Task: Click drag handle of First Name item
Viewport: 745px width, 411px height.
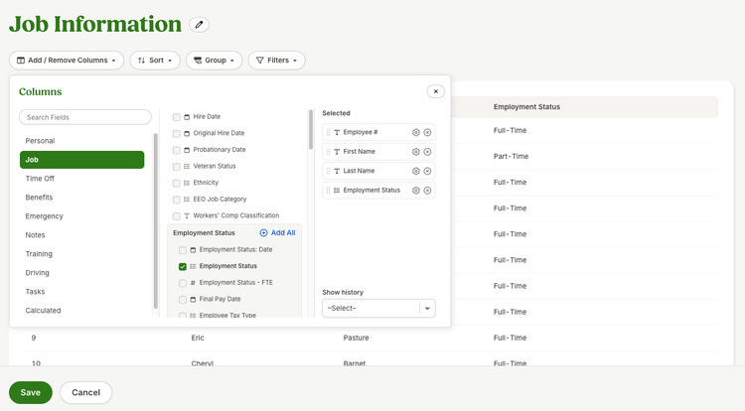Action: click(x=329, y=152)
